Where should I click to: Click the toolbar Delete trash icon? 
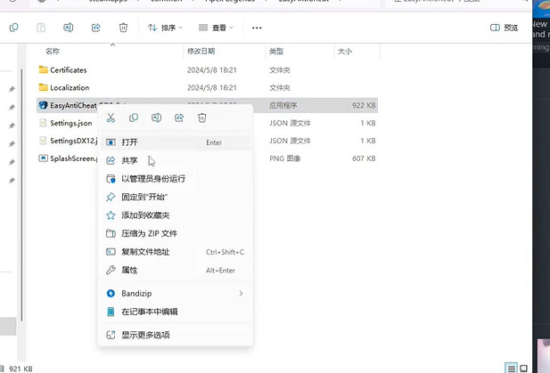[x=123, y=28]
